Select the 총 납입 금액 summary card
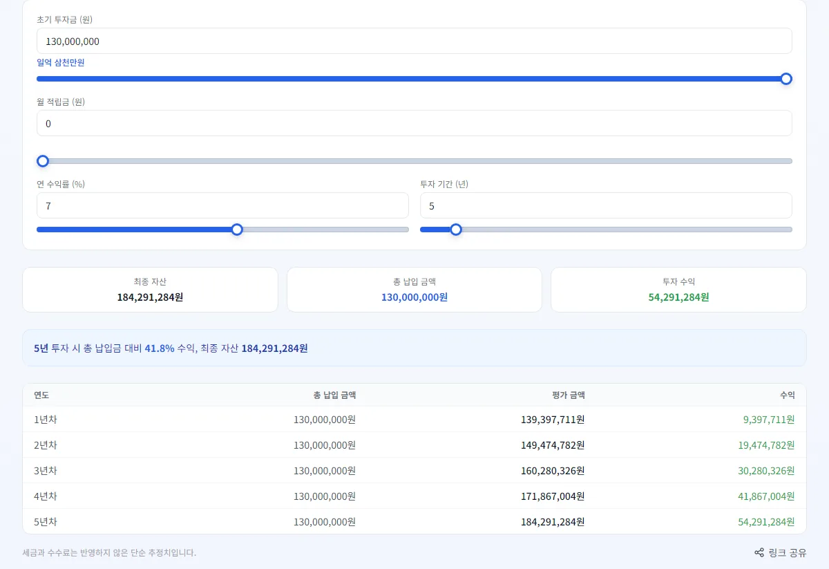829x569 pixels. (x=414, y=290)
